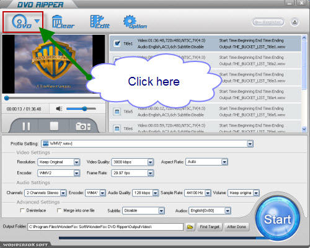310x248 pixels.
Task: Minimize the DVD Ripper window
Action: tap(290, 2)
